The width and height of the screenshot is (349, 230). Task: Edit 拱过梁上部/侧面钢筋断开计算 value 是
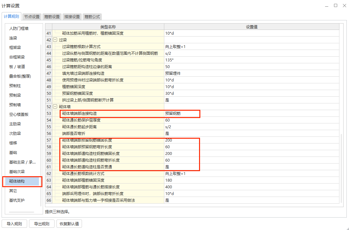click(252, 100)
